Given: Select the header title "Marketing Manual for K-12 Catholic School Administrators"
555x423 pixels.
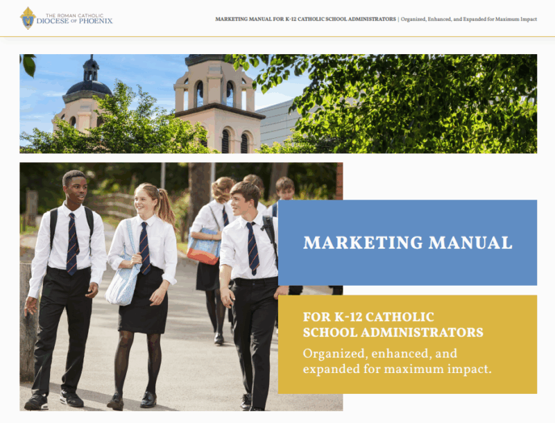Looking at the screenshot, I should (305, 19).
